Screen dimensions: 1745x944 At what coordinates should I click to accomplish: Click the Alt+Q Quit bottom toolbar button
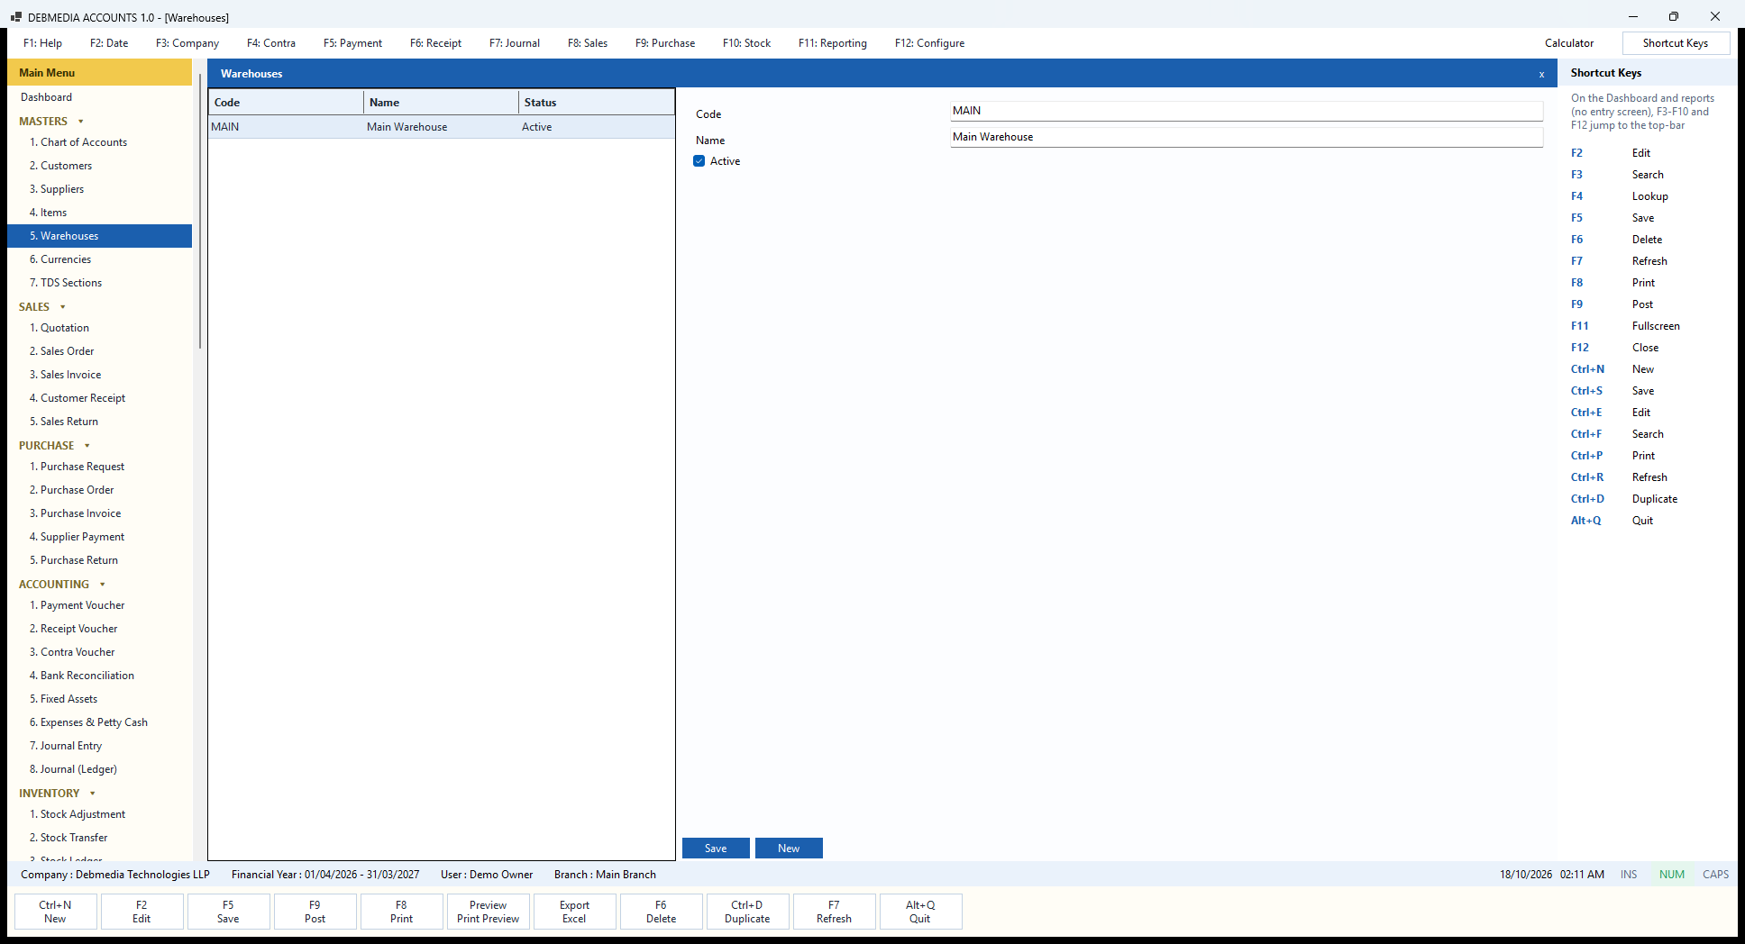[920, 912]
